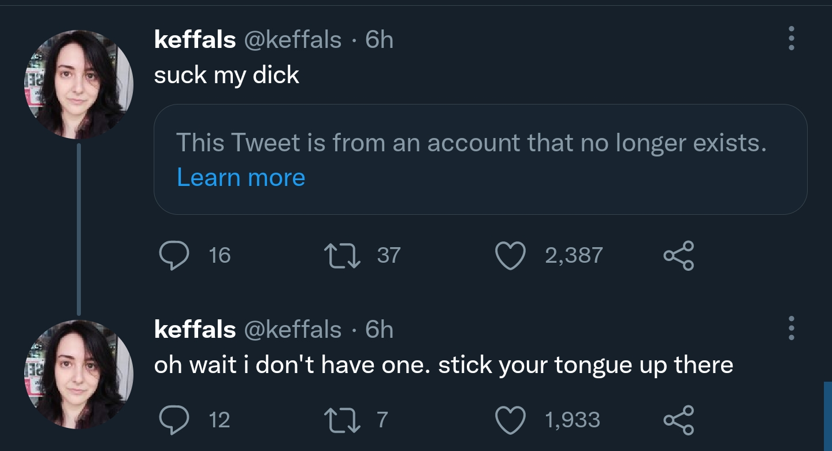Click the blue scrollbar indicator
This screenshot has width=832, height=451.
[827, 416]
